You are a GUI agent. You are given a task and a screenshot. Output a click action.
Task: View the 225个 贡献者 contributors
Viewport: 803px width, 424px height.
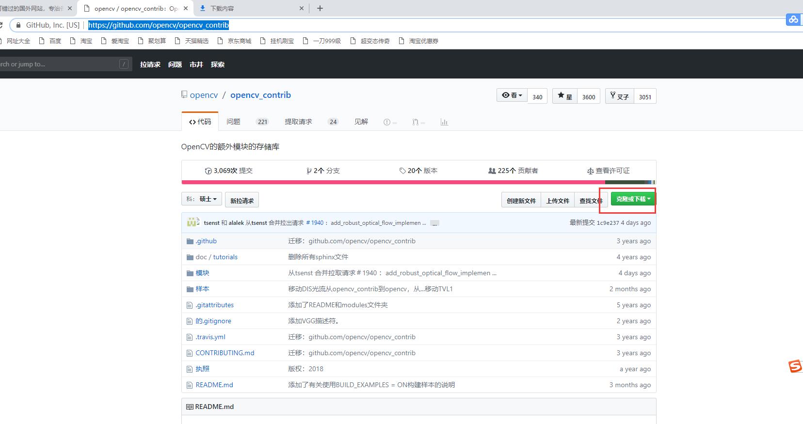(x=513, y=171)
